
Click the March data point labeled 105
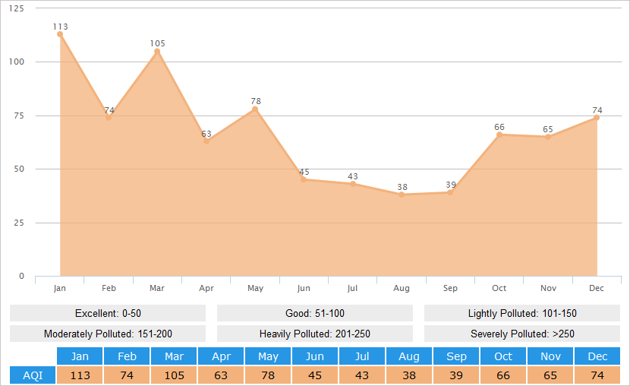[157, 51]
